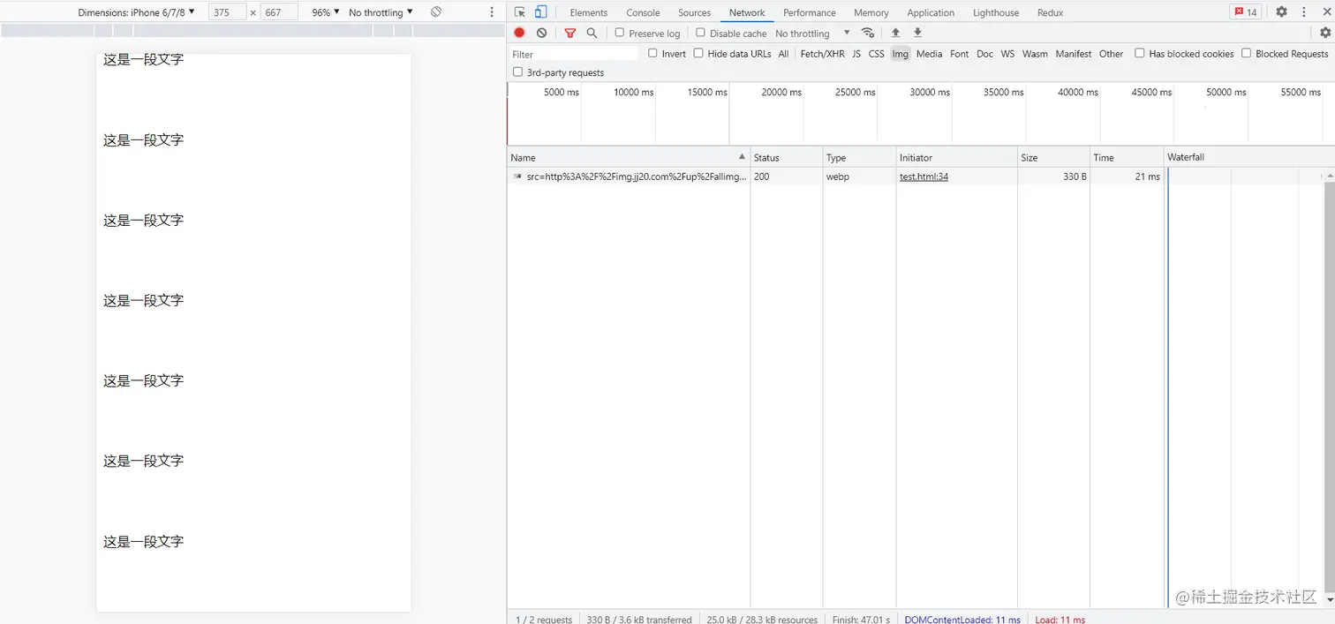Open Network panel No throttling dropdown
The image size is (1335, 624).
coord(813,34)
